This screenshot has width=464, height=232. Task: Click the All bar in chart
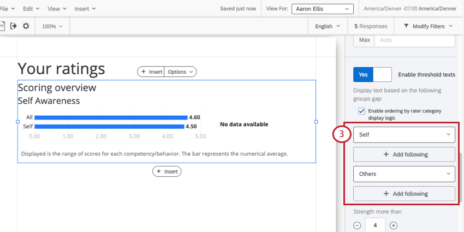[x=111, y=117]
